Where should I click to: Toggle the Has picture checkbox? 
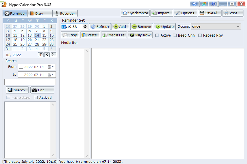click(8, 98)
